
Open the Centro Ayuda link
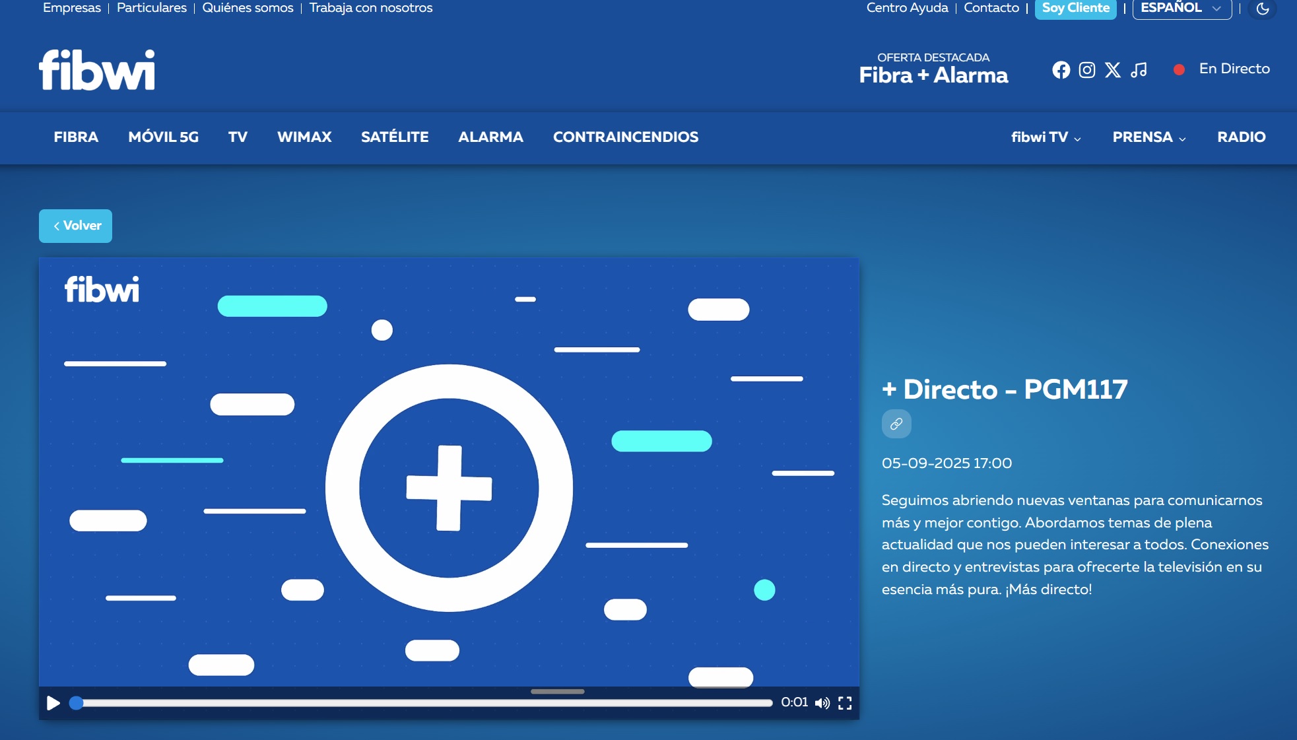coord(907,8)
